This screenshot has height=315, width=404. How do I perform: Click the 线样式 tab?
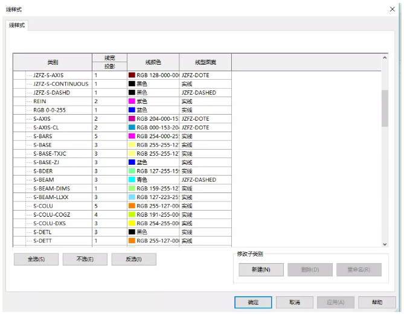[x=17, y=25]
